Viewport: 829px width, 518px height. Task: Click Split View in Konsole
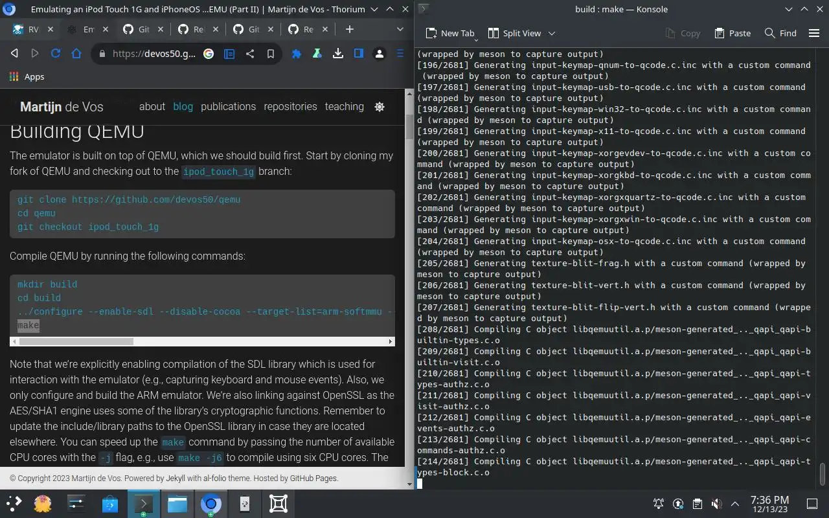click(x=514, y=33)
